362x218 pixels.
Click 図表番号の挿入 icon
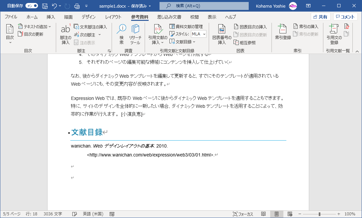point(222,34)
